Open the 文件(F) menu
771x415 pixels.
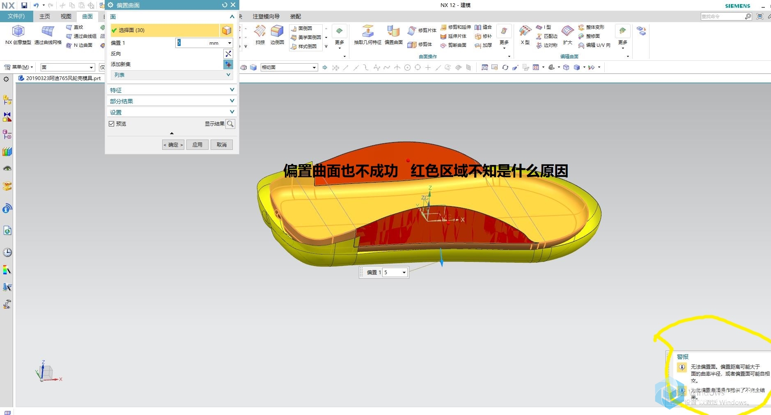(16, 16)
